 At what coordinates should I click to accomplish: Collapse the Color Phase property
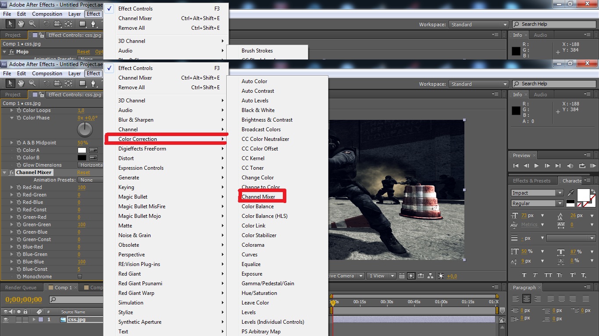[12, 118]
